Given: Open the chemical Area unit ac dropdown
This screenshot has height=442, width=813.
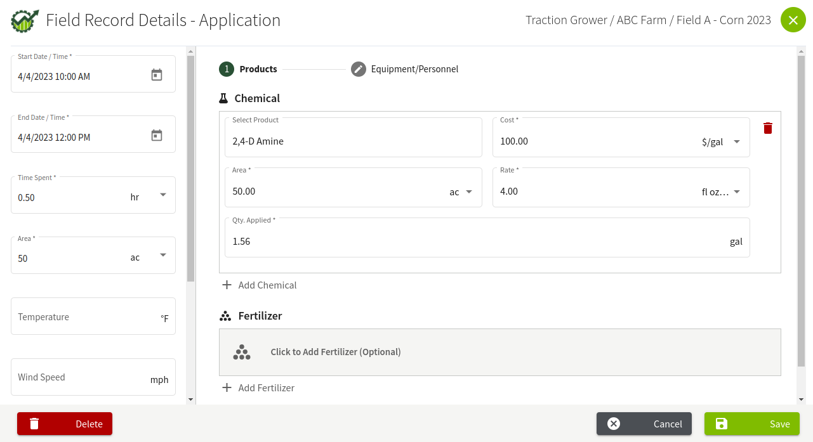Looking at the screenshot, I should [469, 192].
